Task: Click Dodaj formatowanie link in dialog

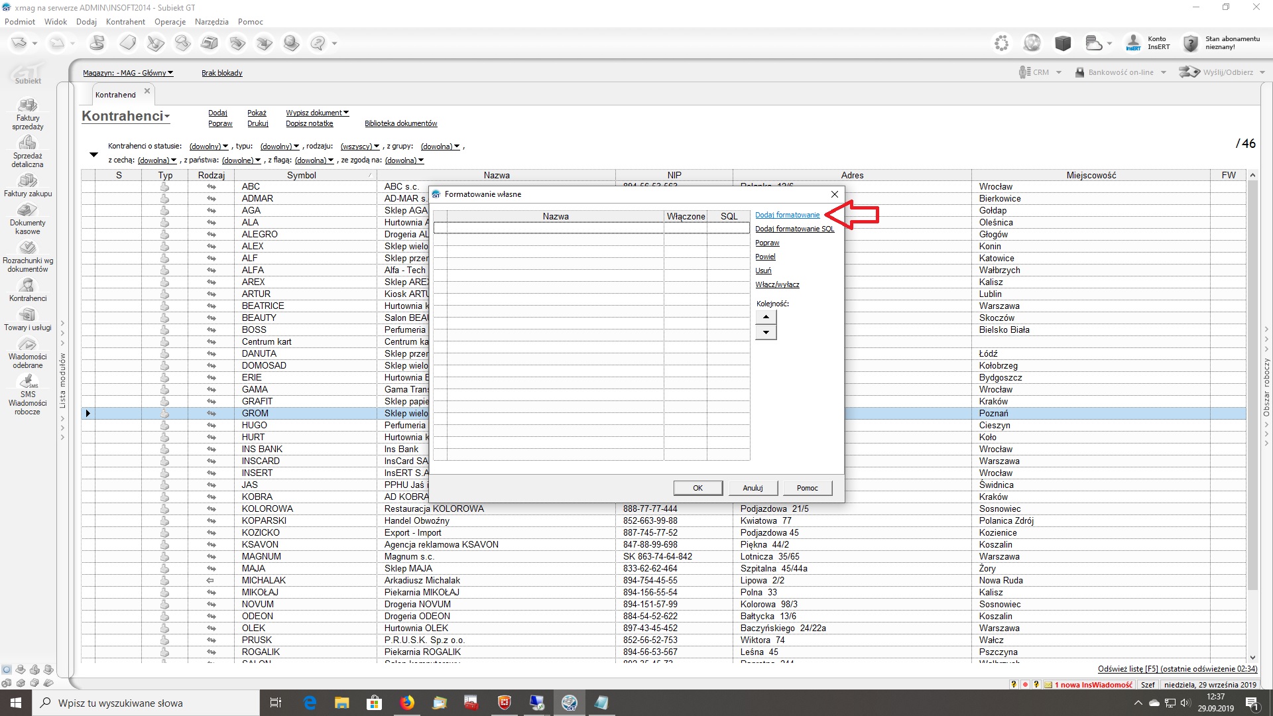Action: [x=788, y=215]
